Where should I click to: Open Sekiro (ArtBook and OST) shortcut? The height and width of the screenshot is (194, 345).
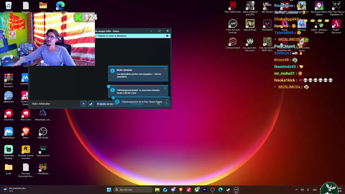coord(250,8)
